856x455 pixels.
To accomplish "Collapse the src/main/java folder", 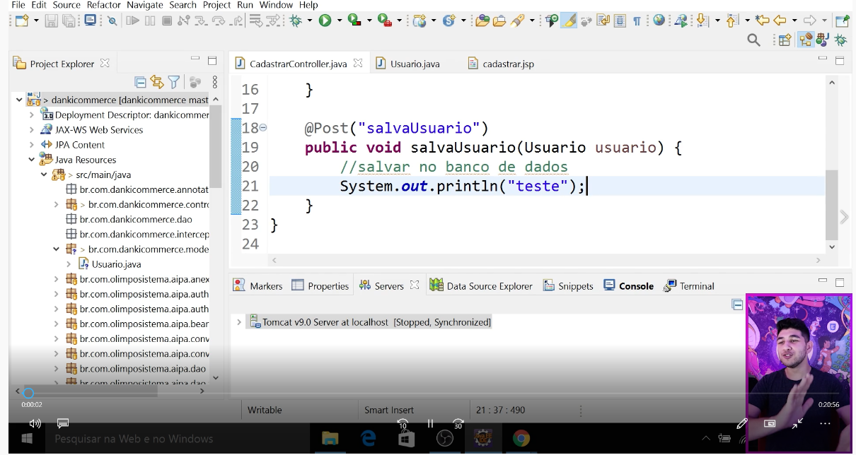I will coord(44,175).
